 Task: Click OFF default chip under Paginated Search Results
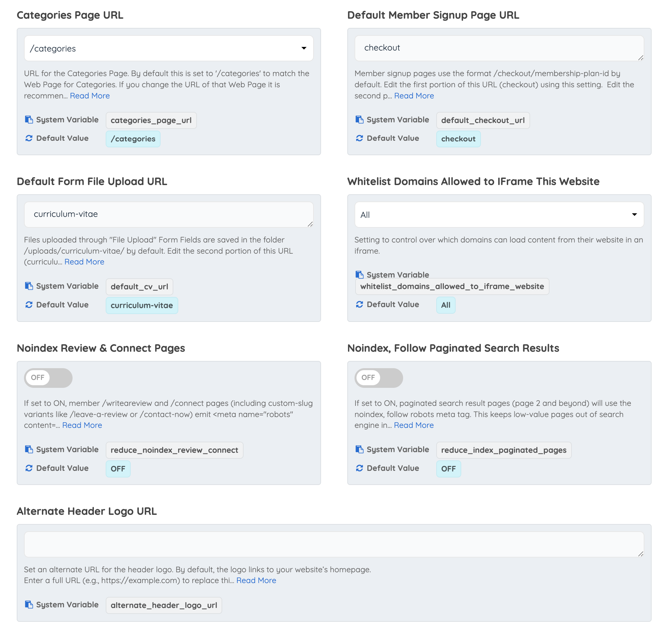point(448,469)
